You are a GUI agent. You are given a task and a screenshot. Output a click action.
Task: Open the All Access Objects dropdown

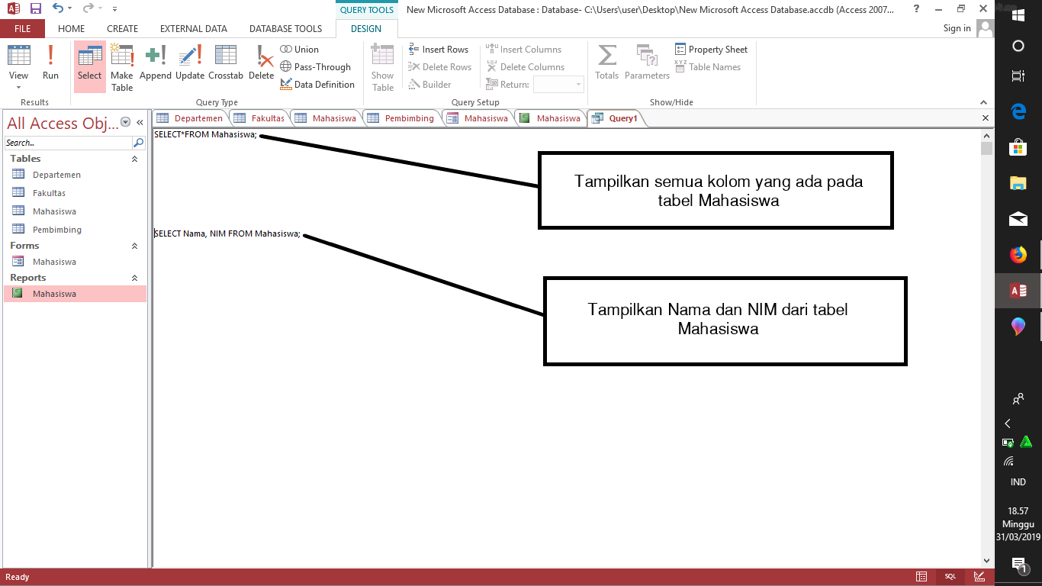pos(124,123)
